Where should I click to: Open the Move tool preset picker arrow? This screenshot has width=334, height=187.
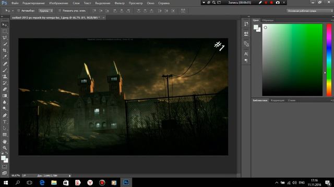click(13, 10)
